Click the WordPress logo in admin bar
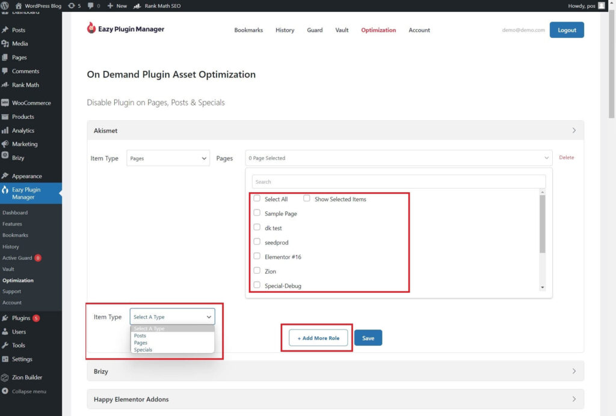The width and height of the screenshot is (616, 416). coord(5,5)
